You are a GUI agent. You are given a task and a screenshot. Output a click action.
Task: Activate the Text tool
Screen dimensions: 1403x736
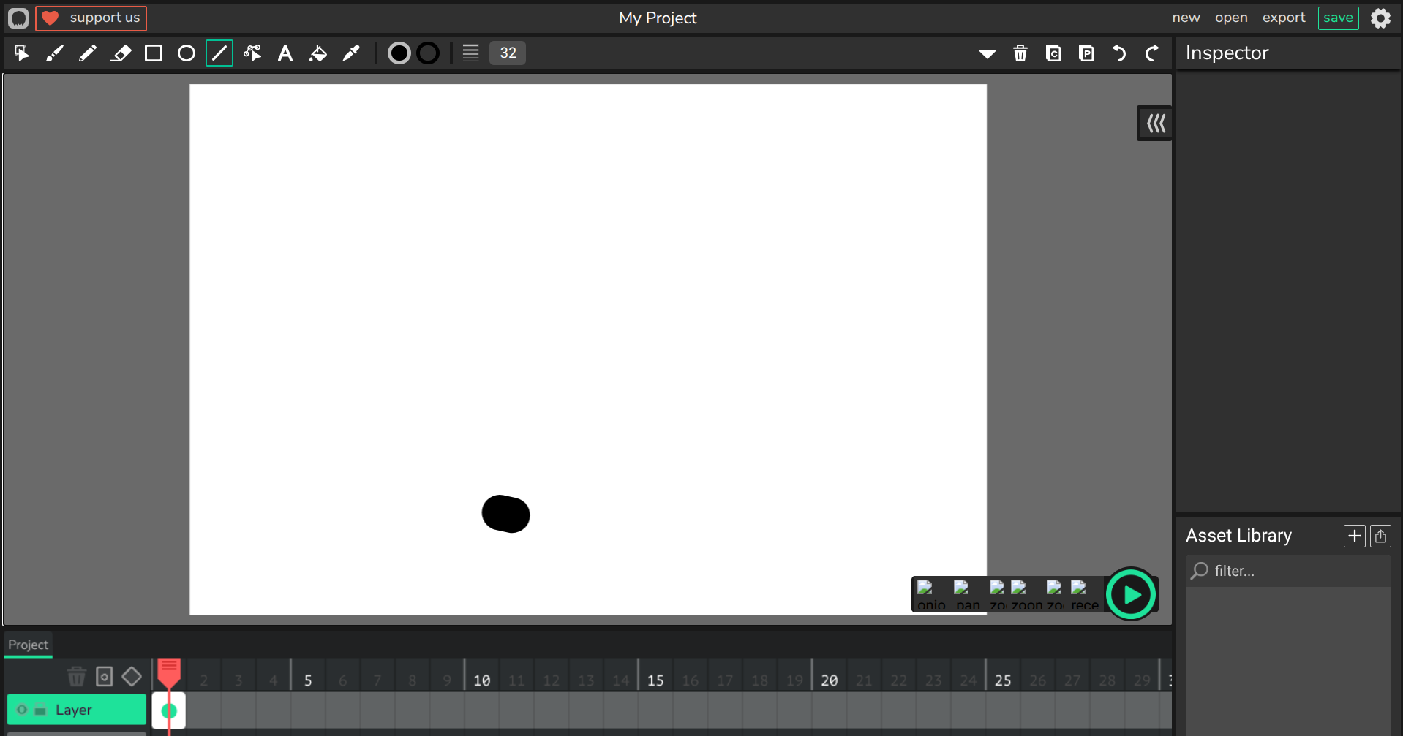pos(285,53)
